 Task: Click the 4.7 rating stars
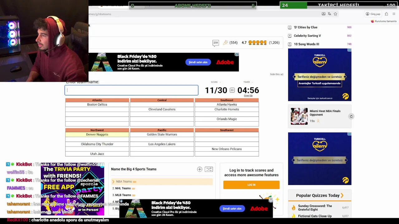(x=257, y=43)
